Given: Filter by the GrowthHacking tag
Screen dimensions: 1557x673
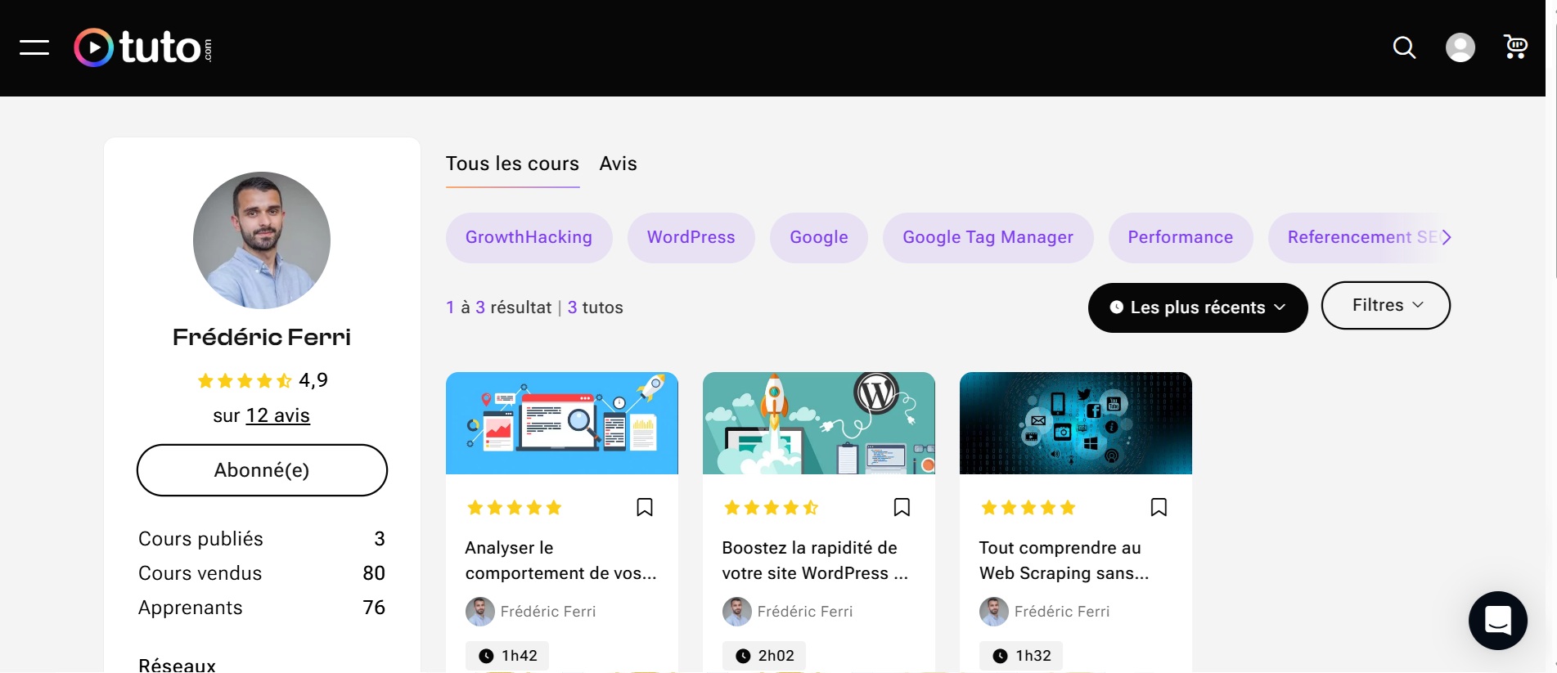Looking at the screenshot, I should click(x=529, y=238).
